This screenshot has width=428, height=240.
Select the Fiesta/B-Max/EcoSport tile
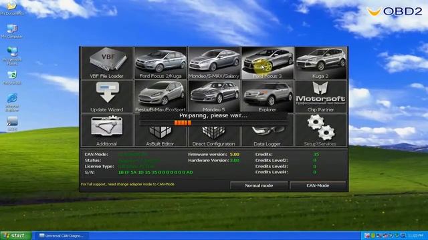pos(160,97)
